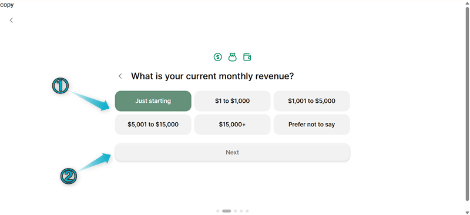Click the money bag icon
The image size is (470, 215).
233,56
